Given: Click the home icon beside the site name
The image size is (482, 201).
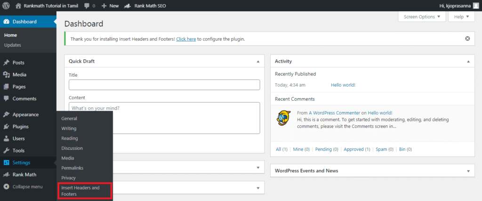Looking at the screenshot, I should tap(18, 6).
